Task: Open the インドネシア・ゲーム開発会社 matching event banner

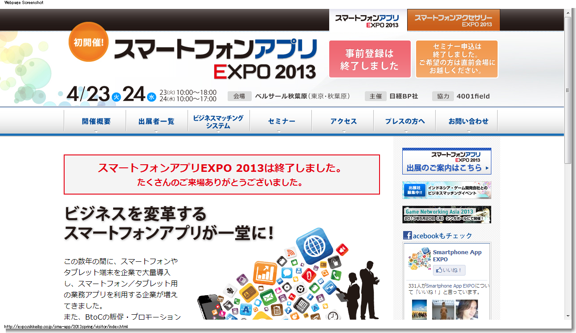Action: pos(447,190)
